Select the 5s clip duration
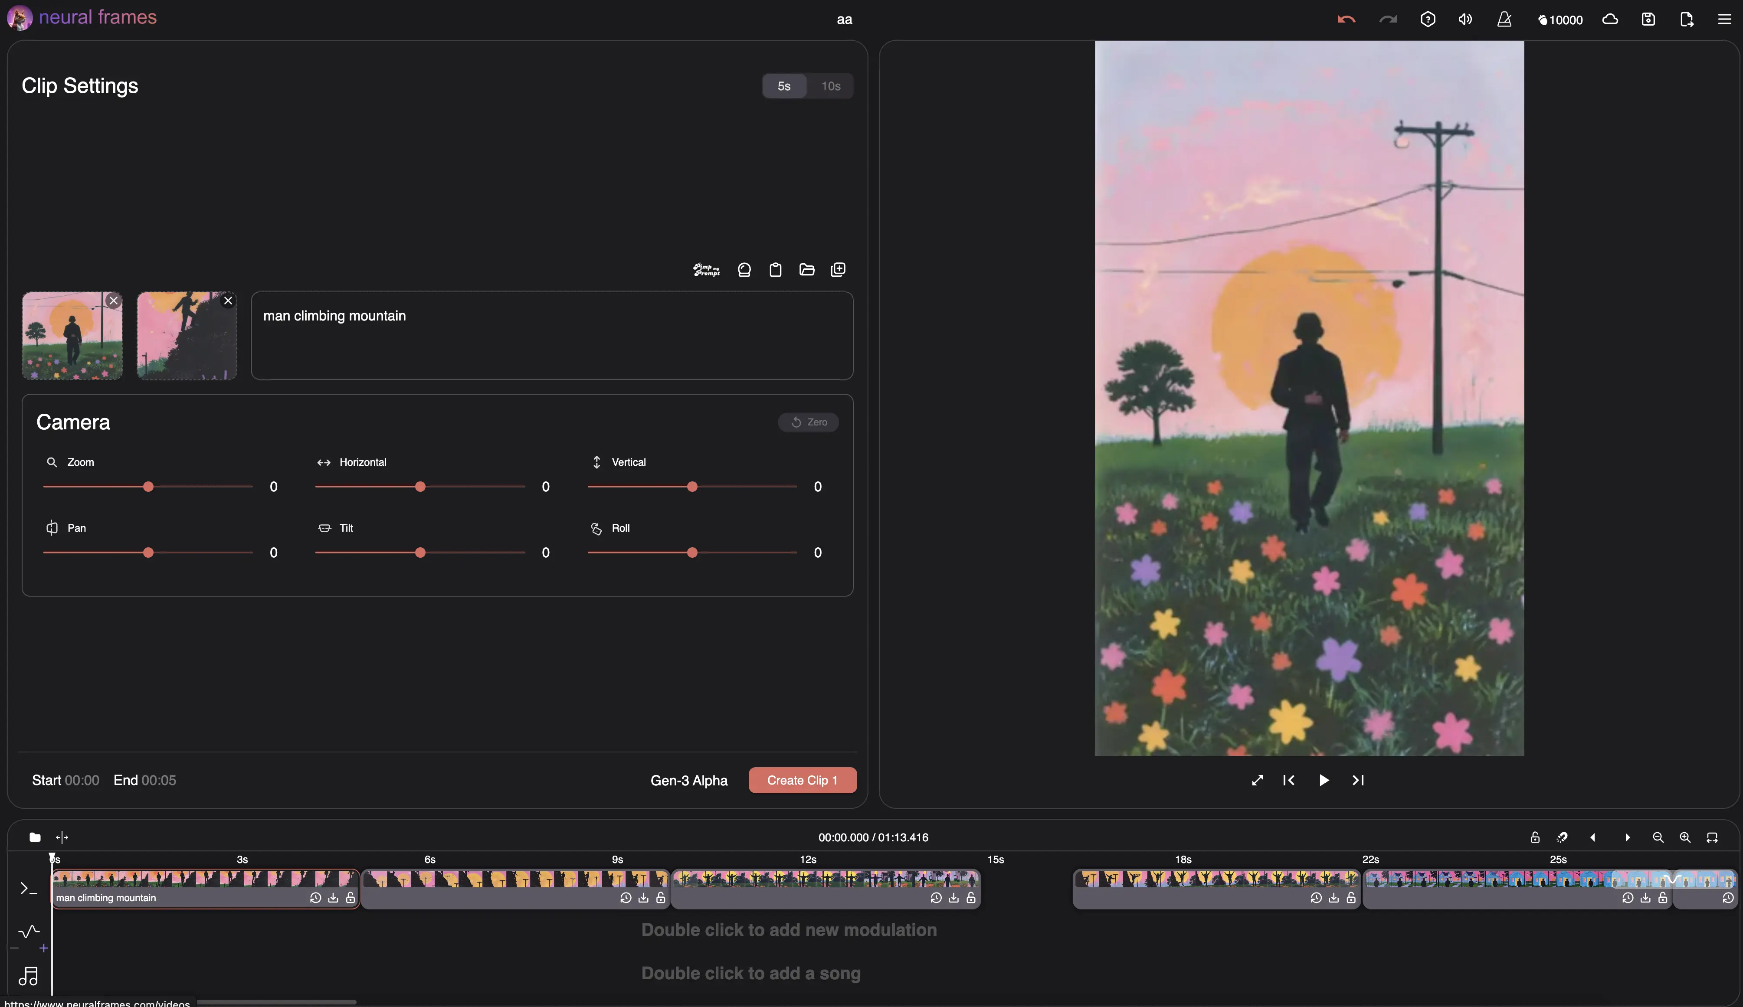This screenshot has width=1743, height=1007. pyautogui.click(x=784, y=86)
